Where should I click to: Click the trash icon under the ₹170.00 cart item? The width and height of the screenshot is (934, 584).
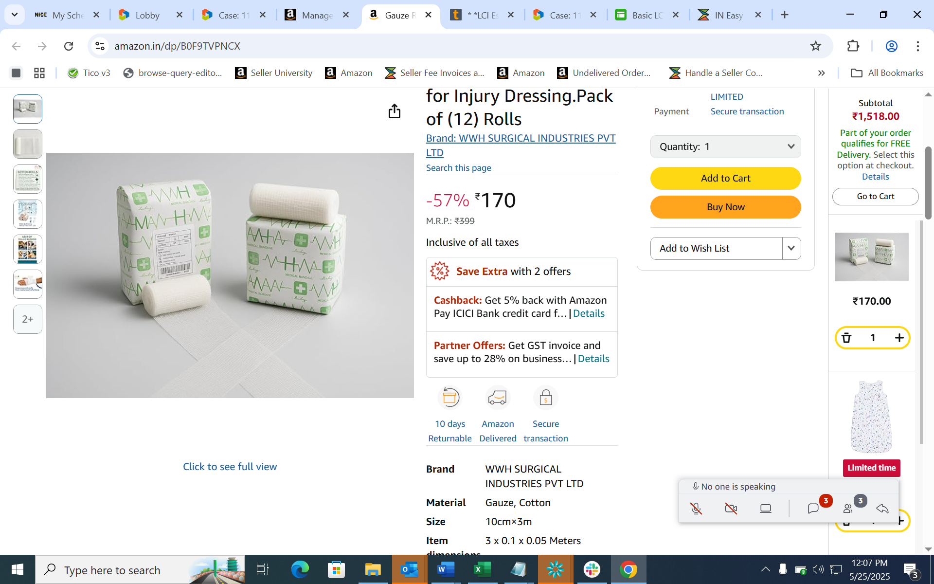(846, 338)
